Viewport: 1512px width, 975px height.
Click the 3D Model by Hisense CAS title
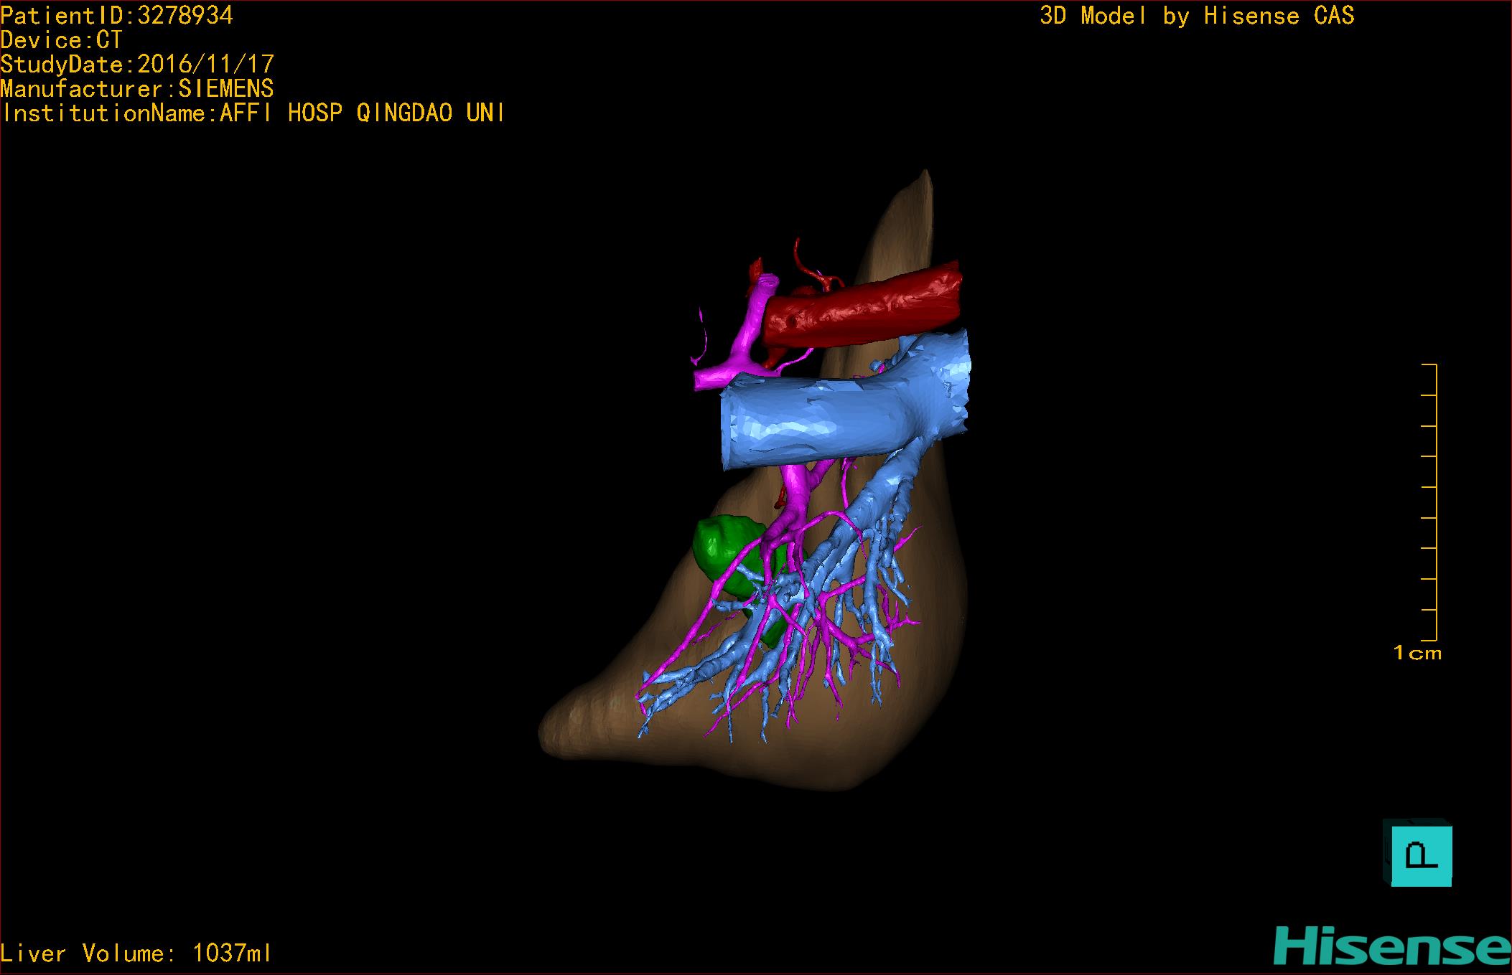pos(1196,15)
